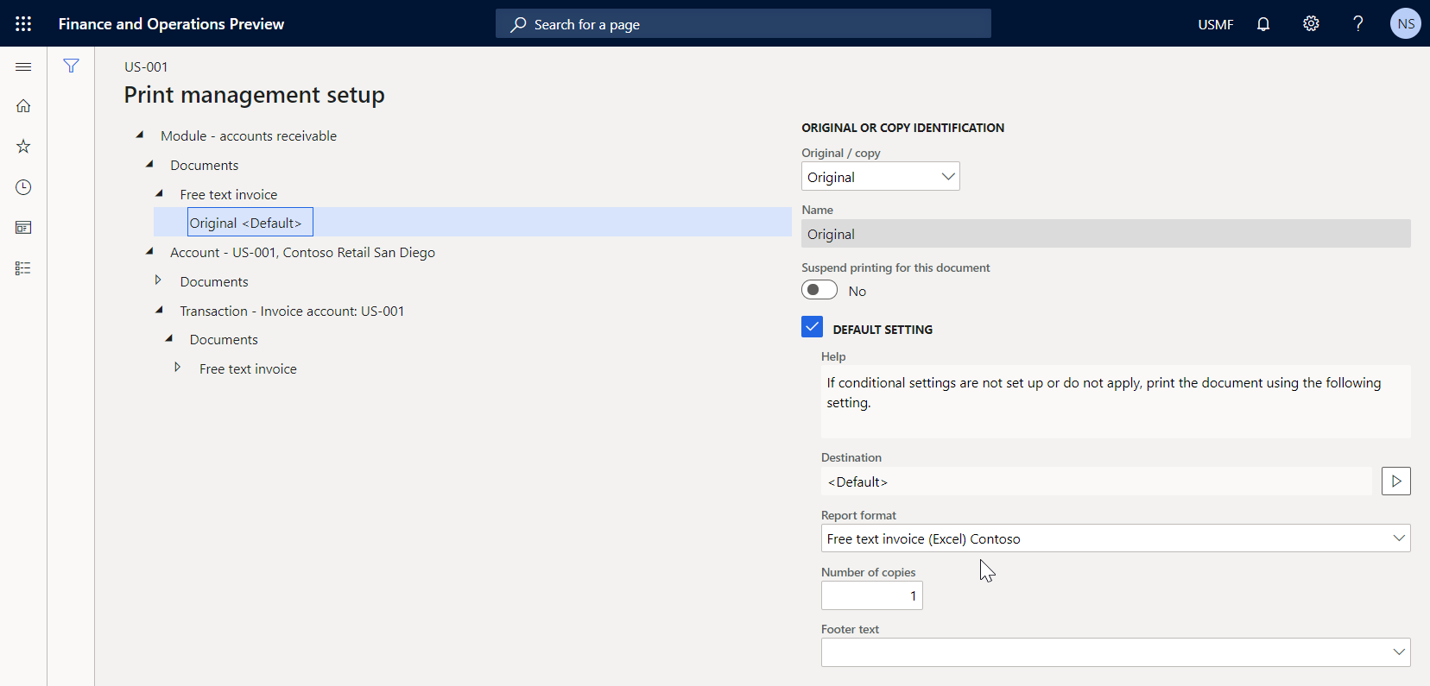Go to the Home icon

point(23,106)
